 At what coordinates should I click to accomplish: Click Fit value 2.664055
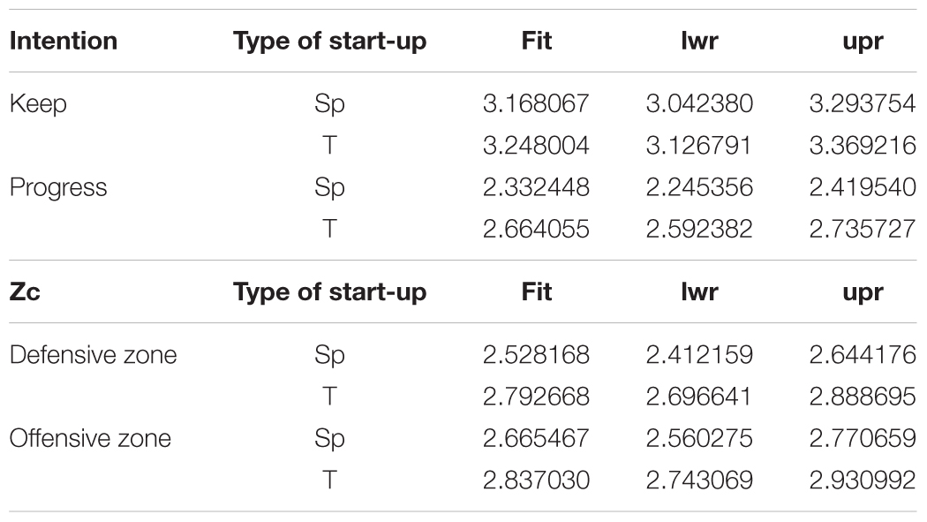pos(536,230)
